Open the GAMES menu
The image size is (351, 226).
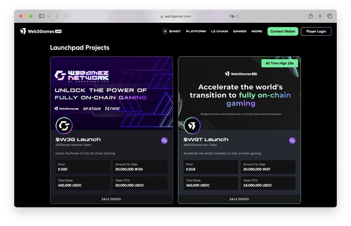coord(240,31)
